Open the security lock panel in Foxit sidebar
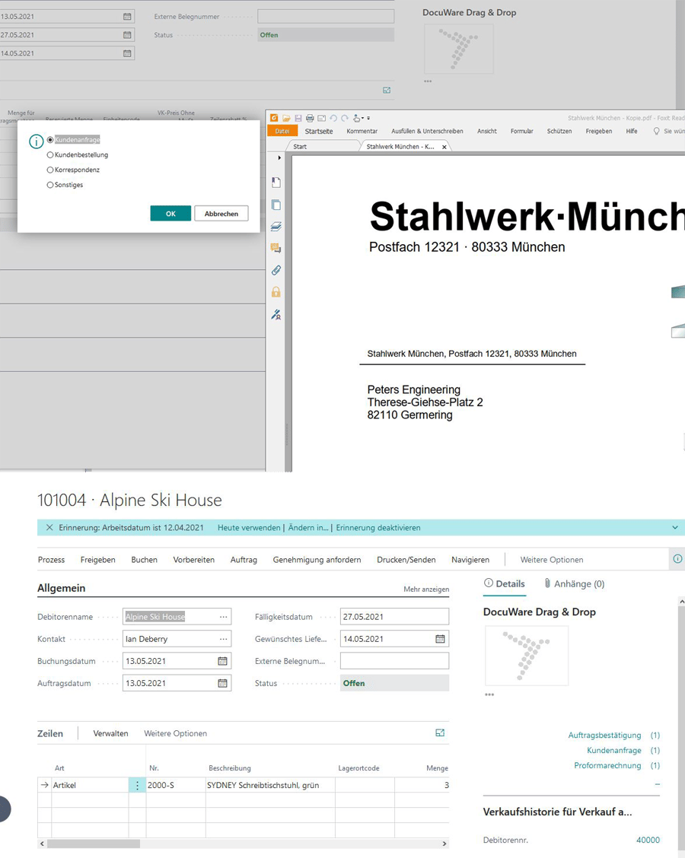This screenshot has width=685, height=858. click(276, 292)
